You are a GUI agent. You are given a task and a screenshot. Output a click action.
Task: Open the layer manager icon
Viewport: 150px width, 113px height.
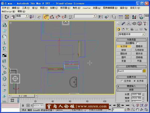pos(114,17)
